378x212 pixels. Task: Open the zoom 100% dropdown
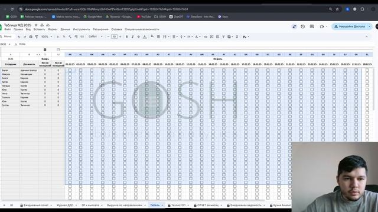pyautogui.click(x=47, y=37)
